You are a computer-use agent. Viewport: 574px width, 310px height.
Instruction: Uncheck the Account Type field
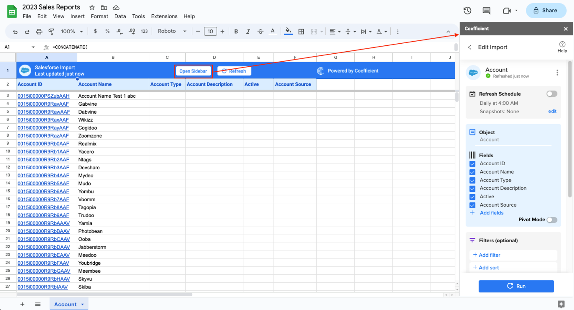472,180
